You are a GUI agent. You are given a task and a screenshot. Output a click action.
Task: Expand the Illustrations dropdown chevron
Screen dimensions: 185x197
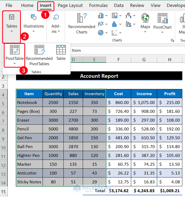[34, 31]
